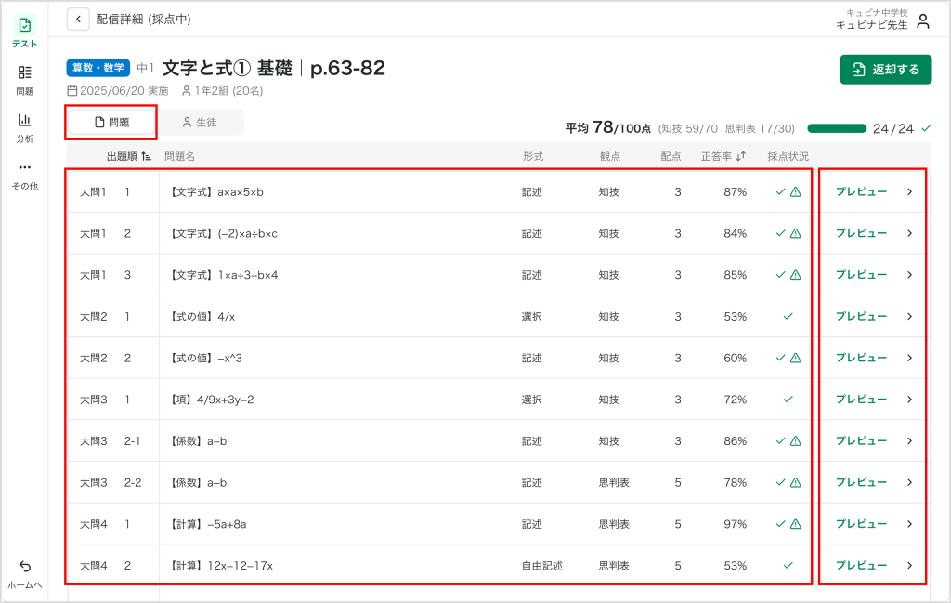Expand chevron for 4/9x+3y–2 row
951x603 pixels.
[910, 400]
